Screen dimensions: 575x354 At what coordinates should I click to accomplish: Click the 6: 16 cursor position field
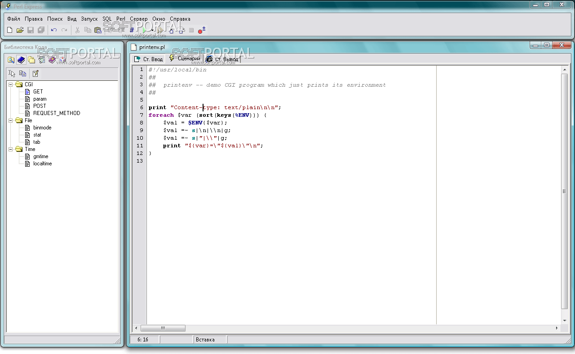[x=143, y=340]
